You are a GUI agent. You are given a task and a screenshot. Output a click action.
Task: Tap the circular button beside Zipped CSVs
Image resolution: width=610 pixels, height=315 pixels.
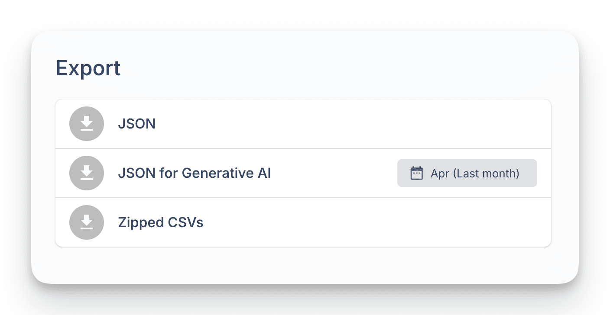[87, 222]
